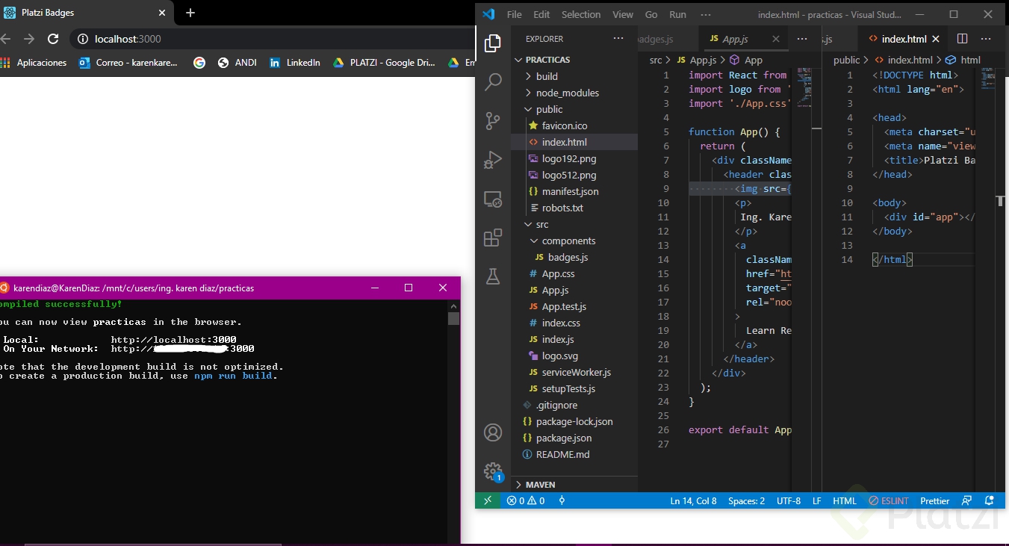
Task: Open the Remote Explorer icon
Action: (493, 199)
